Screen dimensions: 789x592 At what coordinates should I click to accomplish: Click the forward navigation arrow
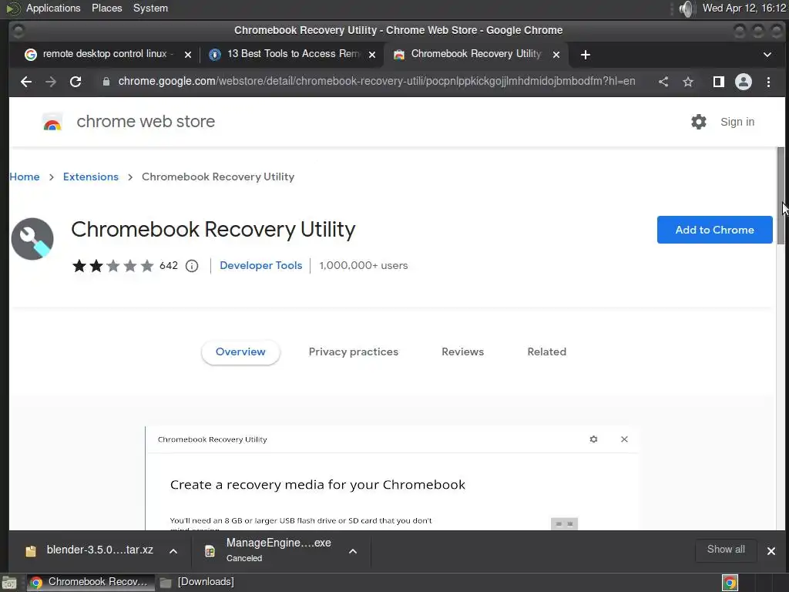[x=51, y=82]
